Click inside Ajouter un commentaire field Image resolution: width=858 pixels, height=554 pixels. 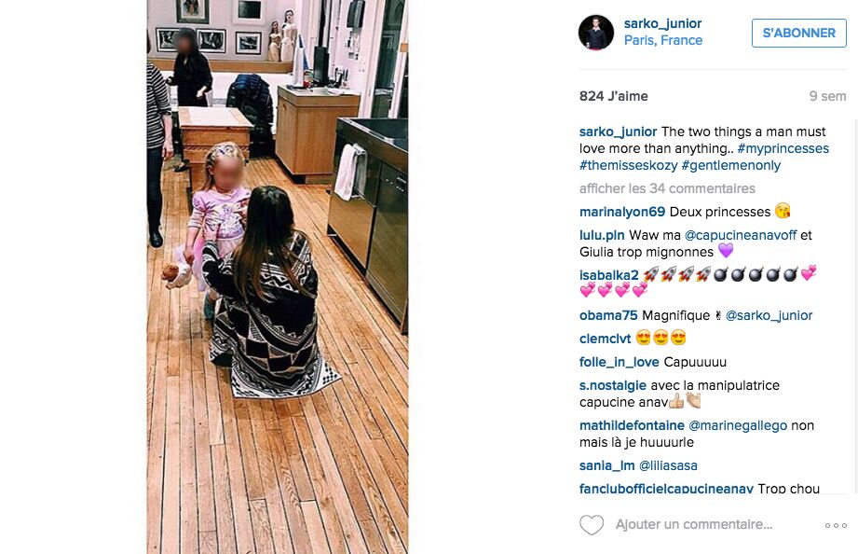694,524
